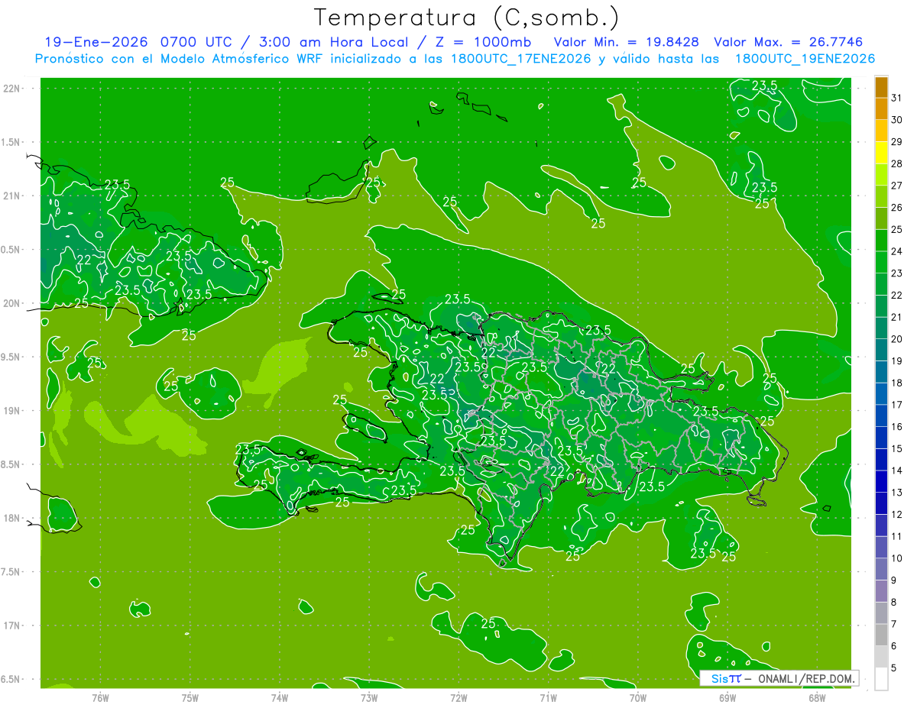Image resolution: width=917 pixels, height=708 pixels.
Task: Click the gray legend swatch between 6 and 7
Action: click(x=881, y=635)
